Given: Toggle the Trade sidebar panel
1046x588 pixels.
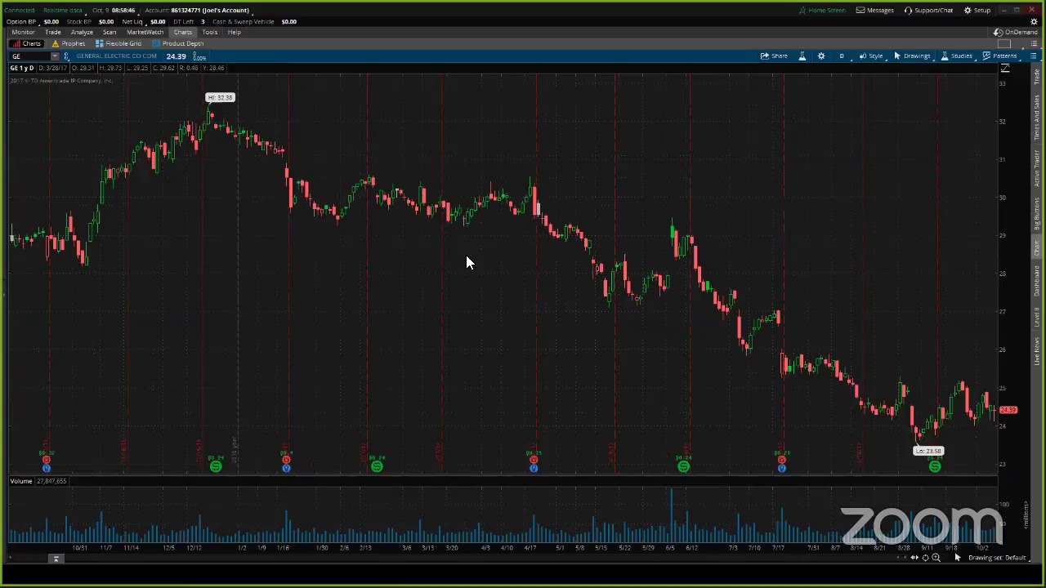Looking at the screenshot, I should click(x=1037, y=78).
